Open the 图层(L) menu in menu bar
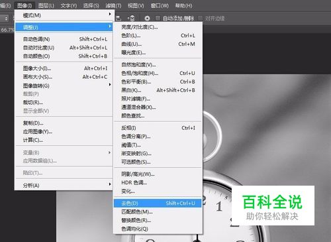Screen dimensions: 331x242 coord(46,5)
